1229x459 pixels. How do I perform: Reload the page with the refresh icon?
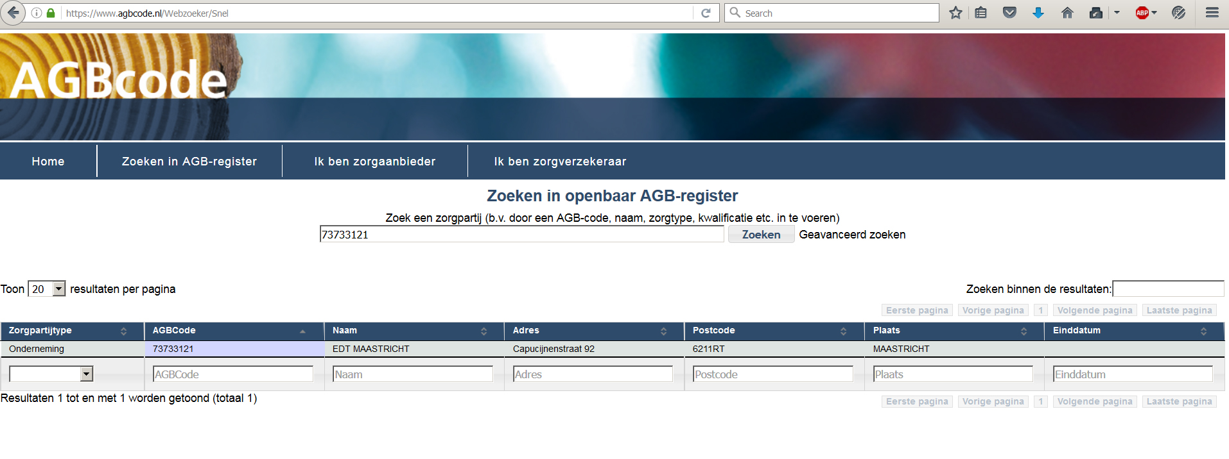click(706, 13)
